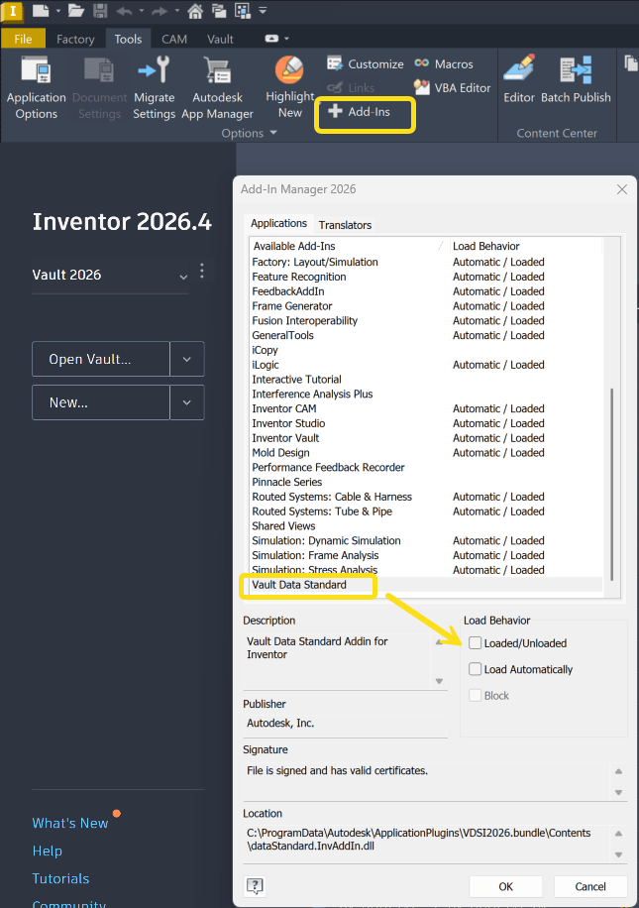Click the add-ins list vertical scrollbar
639x908 pixels.
point(612,484)
